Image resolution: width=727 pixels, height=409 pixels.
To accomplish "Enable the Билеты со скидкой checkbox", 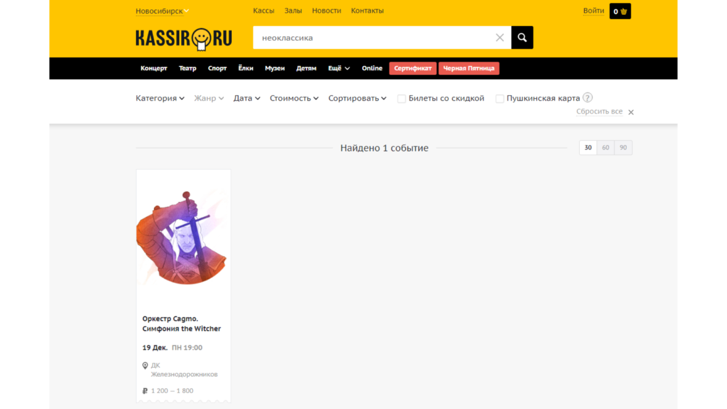I will (x=402, y=99).
